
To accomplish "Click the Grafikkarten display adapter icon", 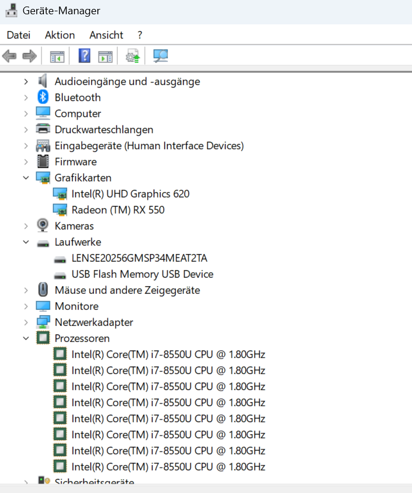I will point(43,178).
